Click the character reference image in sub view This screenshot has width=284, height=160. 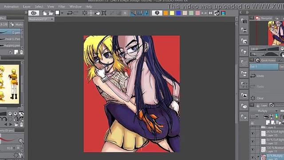[x=9, y=84]
